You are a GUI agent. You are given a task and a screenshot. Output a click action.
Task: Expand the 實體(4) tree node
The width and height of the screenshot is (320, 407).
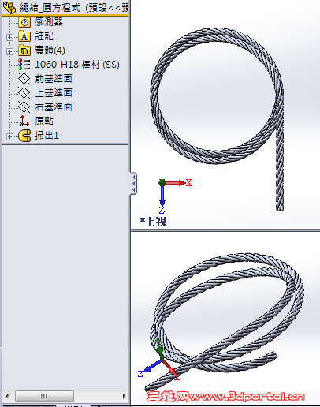pyautogui.click(x=9, y=51)
